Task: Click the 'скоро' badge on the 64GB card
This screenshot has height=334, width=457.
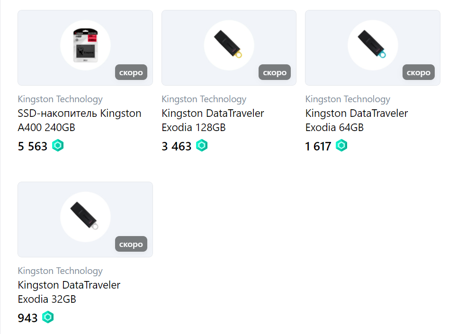Action: pyautogui.click(x=419, y=72)
